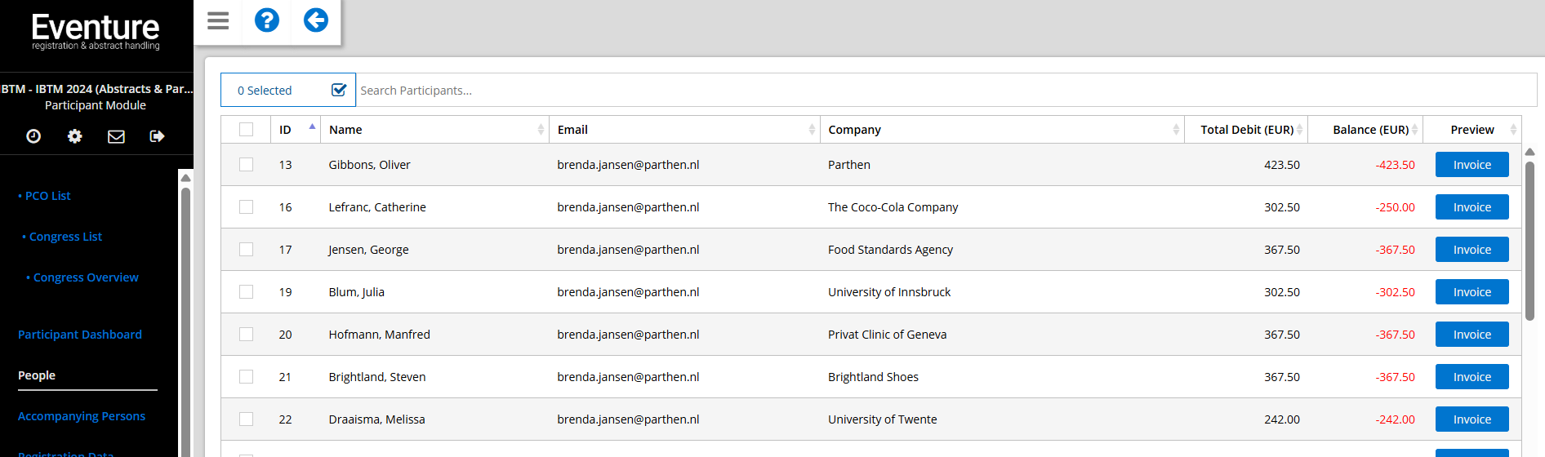This screenshot has height=457, width=1545.
Task: Click email cell in Gibbons, Oliver row
Action: pos(628,165)
